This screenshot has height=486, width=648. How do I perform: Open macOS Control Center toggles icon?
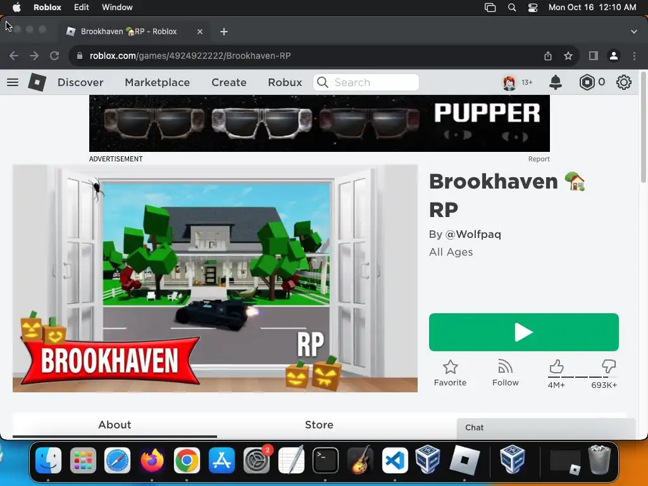tap(533, 8)
